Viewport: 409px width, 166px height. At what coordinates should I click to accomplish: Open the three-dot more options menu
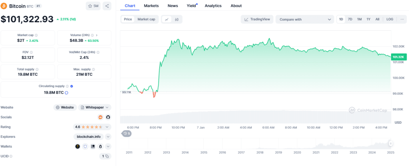[x=402, y=19]
